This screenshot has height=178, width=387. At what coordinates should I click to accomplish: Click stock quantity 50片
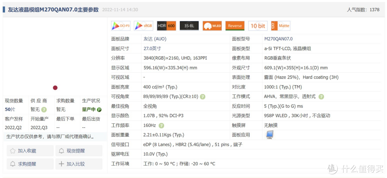tap(10, 110)
